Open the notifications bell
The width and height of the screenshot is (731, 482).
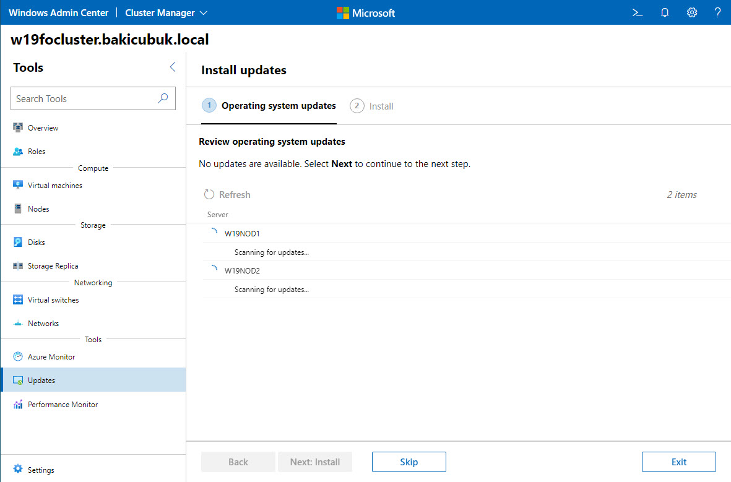665,12
